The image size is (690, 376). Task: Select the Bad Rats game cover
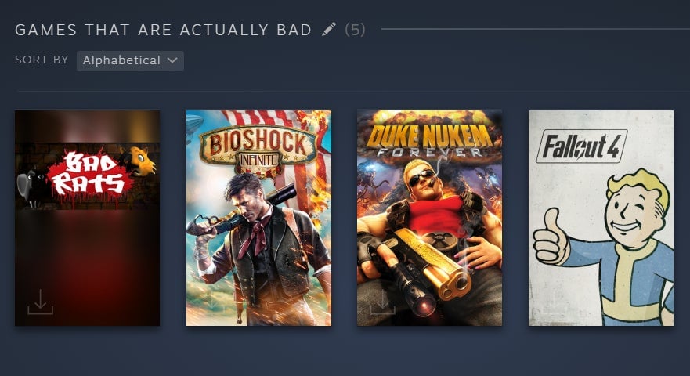tap(87, 218)
